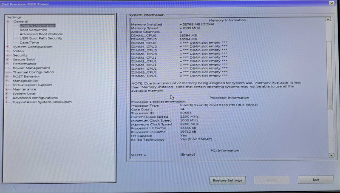Click the Exit button
The image size is (340, 193).
pyautogui.click(x=316, y=179)
